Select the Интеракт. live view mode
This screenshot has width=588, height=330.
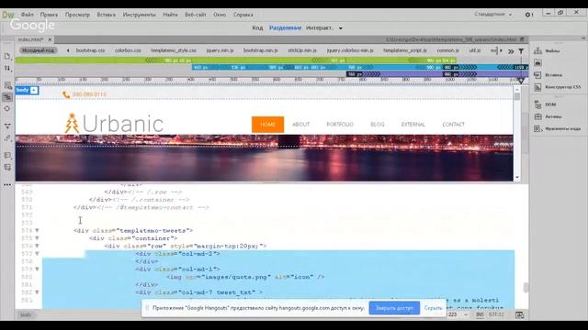pos(319,27)
